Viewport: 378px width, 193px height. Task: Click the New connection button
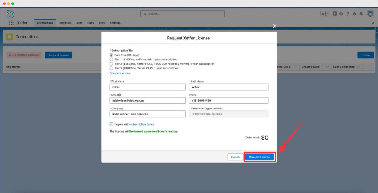coord(365,55)
